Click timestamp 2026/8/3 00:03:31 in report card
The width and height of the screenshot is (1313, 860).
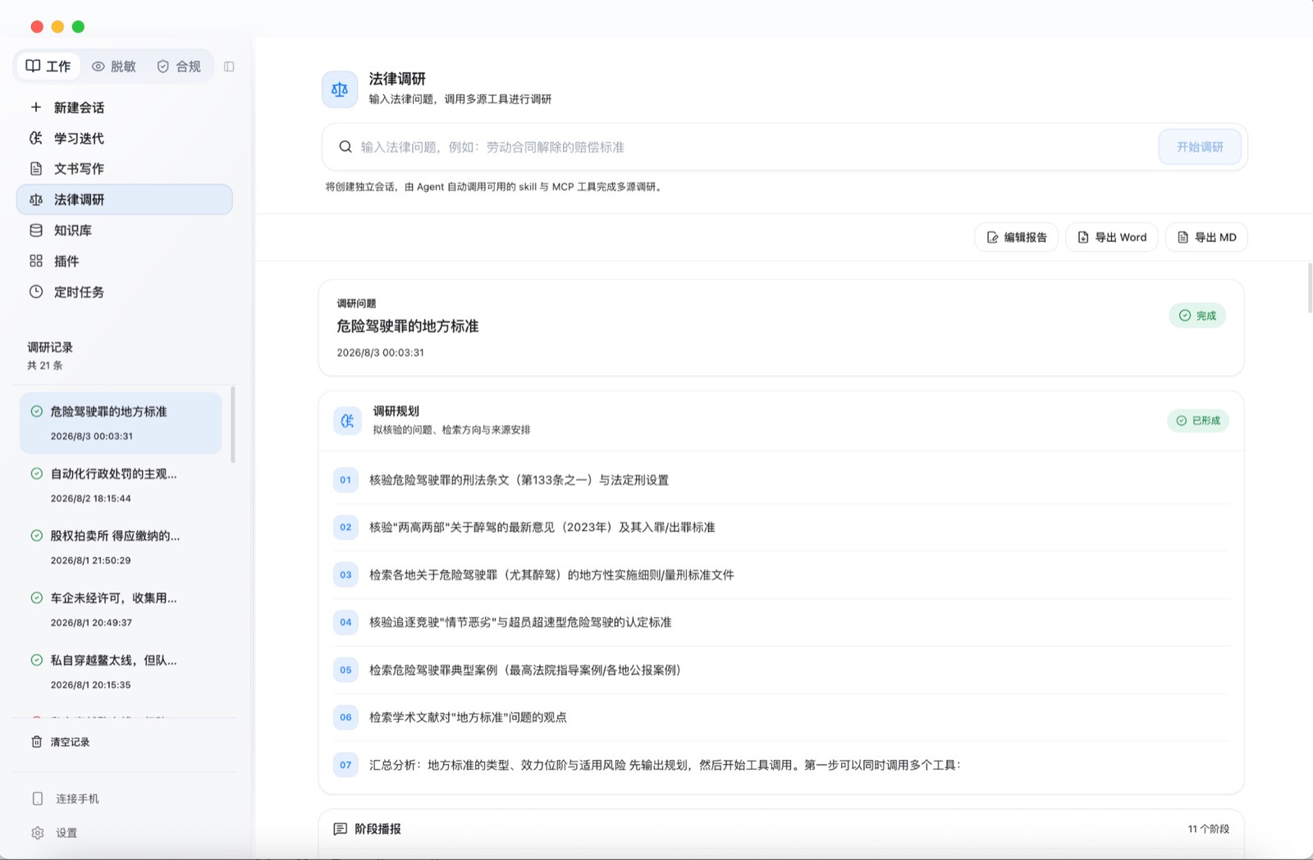pyautogui.click(x=380, y=353)
